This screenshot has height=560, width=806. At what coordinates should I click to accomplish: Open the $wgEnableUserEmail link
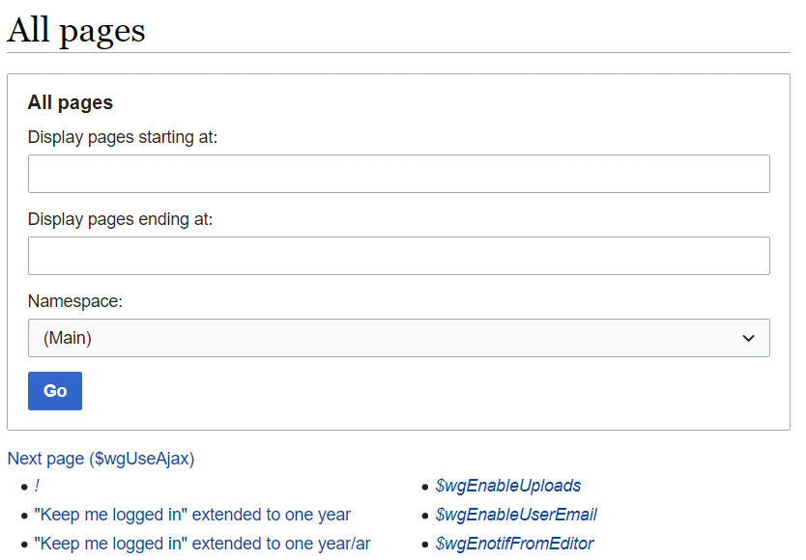516,515
